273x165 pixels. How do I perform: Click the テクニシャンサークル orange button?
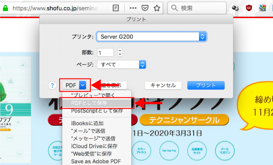pyautogui.click(x=184, y=120)
